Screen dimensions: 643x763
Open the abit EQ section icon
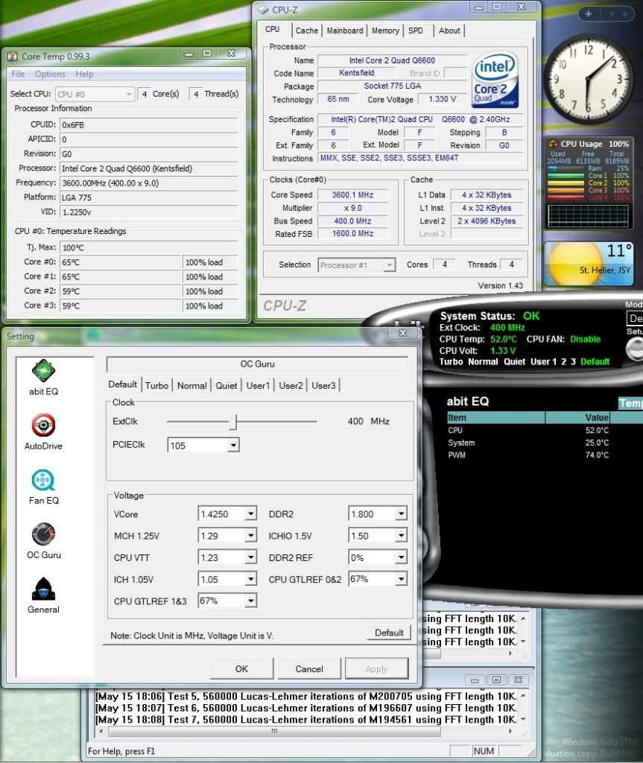coord(43,371)
